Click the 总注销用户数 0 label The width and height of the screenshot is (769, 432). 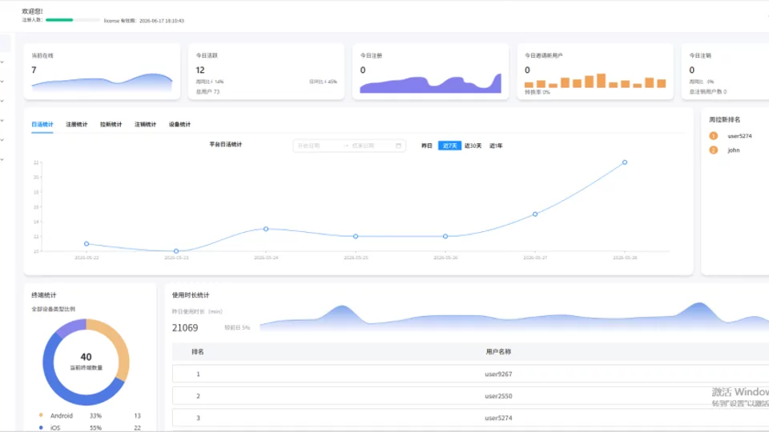tap(707, 91)
